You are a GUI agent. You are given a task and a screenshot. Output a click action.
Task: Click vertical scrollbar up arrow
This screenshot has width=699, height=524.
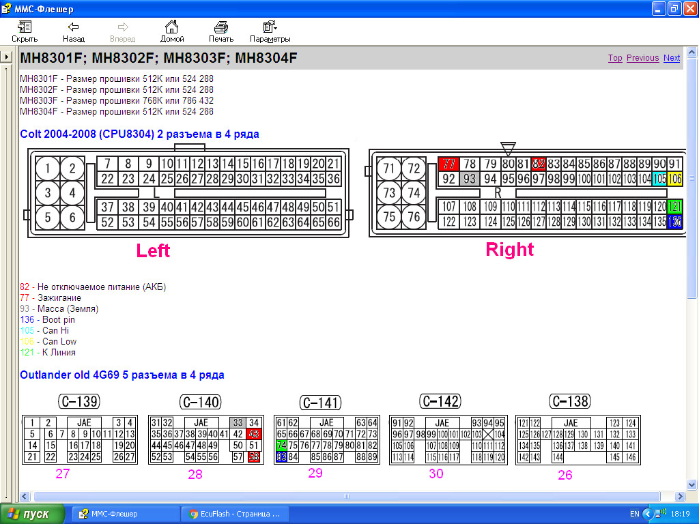[x=692, y=52]
